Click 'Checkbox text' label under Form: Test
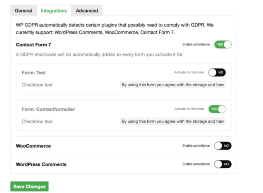Image resolution: width=263 pixels, height=193 pixels. tap(37, 85)
